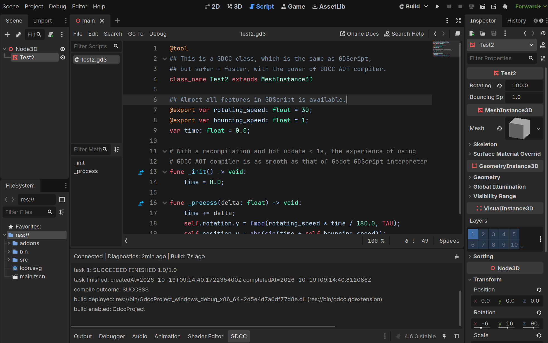Reset the Rotating property revert icon
The width and height of the screenshot is (548, 343).
pos(499,86)
